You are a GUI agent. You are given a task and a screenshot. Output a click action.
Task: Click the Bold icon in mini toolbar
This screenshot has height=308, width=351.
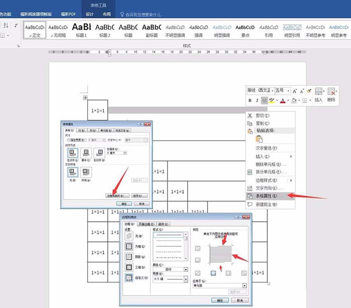pyautogui.click(x=250, y=101)
